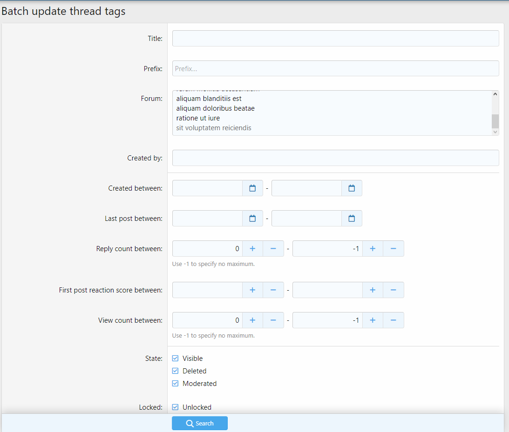Screen dimensions: 509x432
Task: Uncheck the Deleted state checkbox
Action: 176,371
